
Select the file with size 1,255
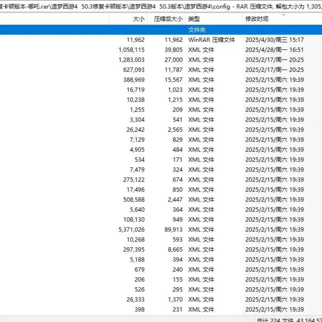click(137, 109)
